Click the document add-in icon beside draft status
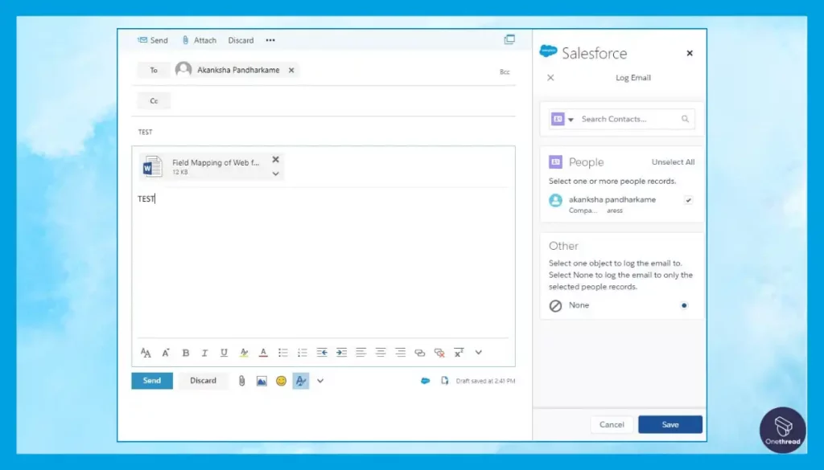The height and width of the screenshot is (470, 824). [x=444, y=381]
